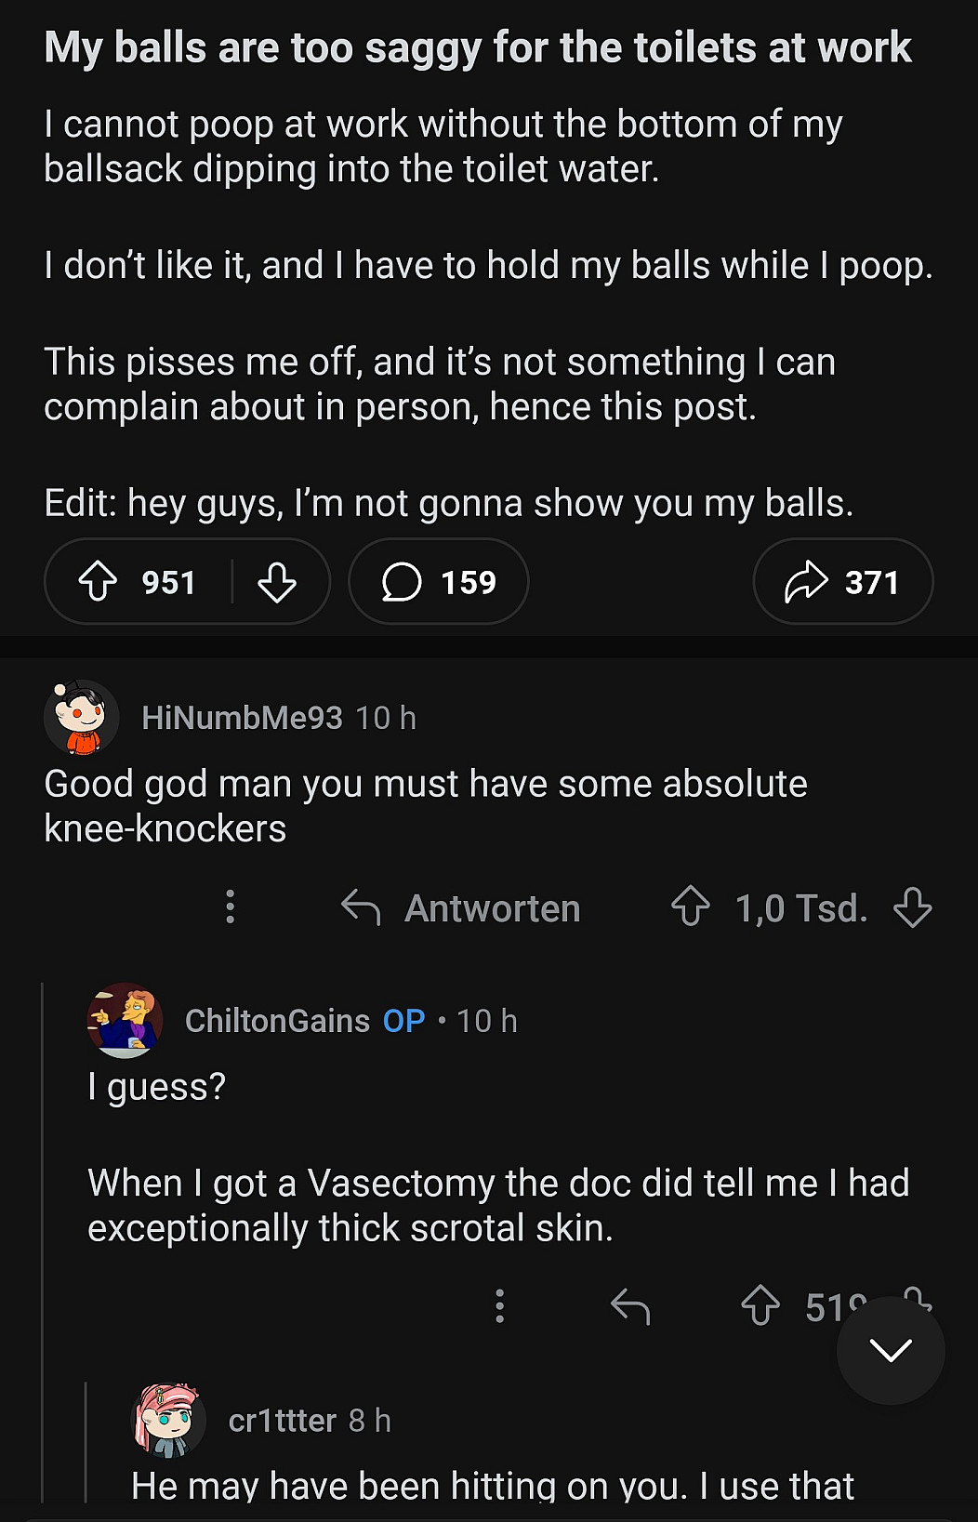This screenshot has height=1522, width=978.
Task: Open ChiltonGains username link
Action: (x=277, y=1021)
